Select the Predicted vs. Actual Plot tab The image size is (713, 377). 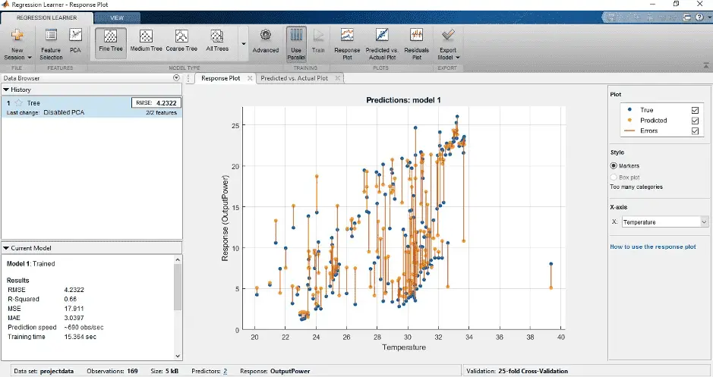click(x=294, y=78)
